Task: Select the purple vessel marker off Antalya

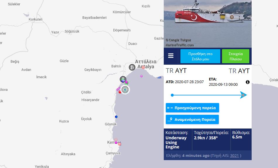Action: (x=141, y=76)
